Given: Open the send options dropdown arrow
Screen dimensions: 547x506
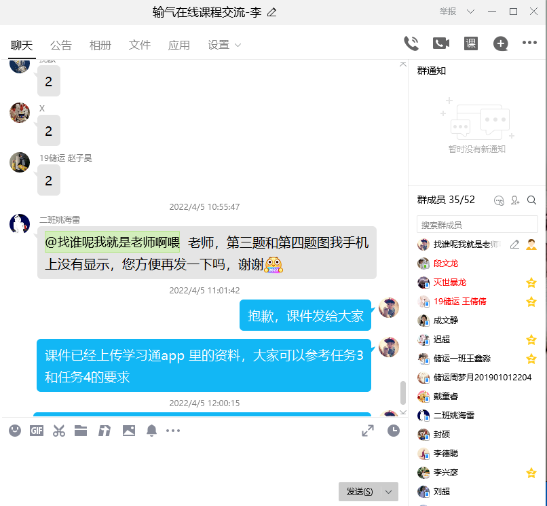Looking at the screenshot, I should (x=389, y=492).
